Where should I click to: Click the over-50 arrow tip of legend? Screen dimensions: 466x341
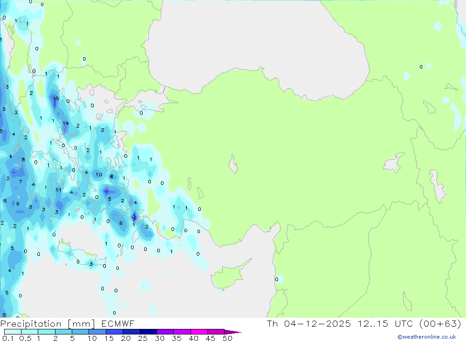click(233, 332)
